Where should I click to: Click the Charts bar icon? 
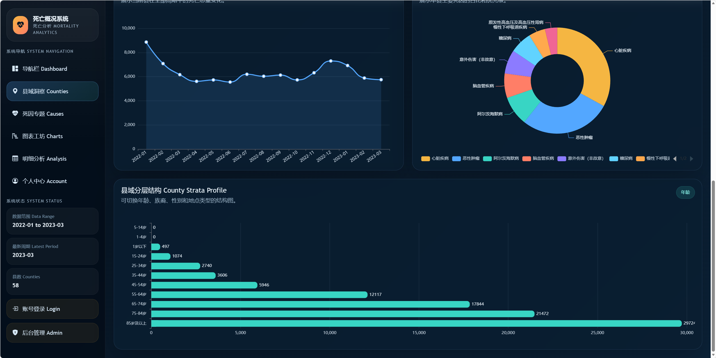tap(15, 136)
